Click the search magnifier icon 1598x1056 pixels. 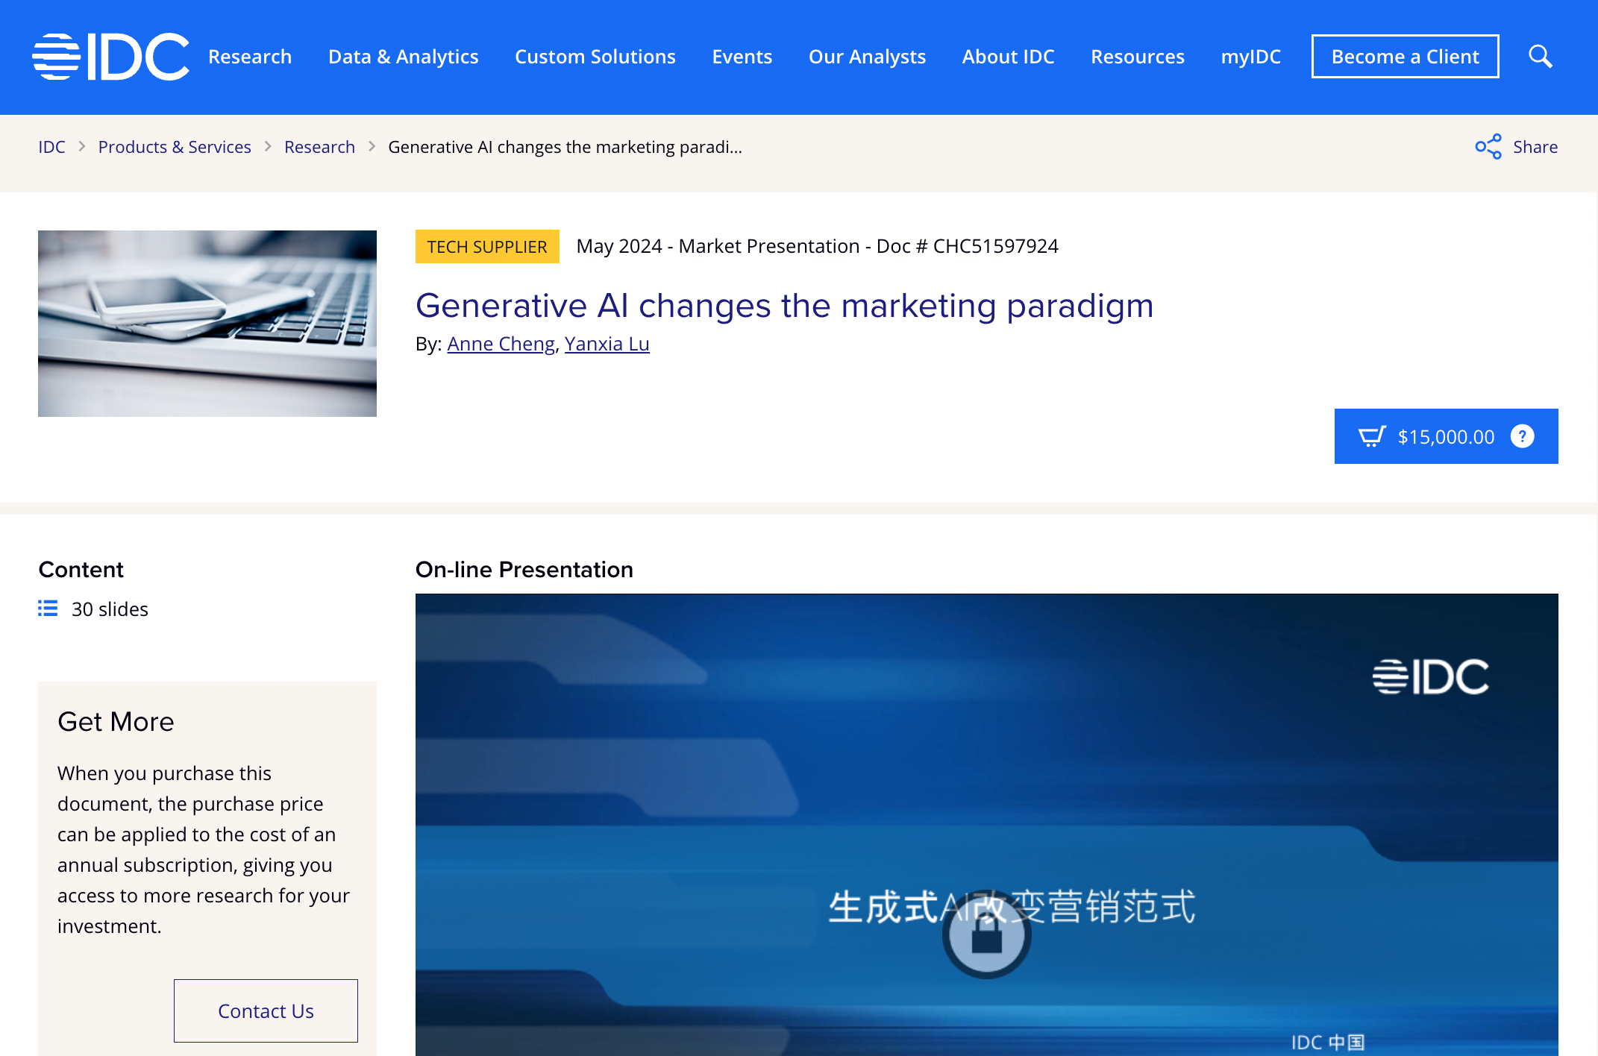point(1540,57)
